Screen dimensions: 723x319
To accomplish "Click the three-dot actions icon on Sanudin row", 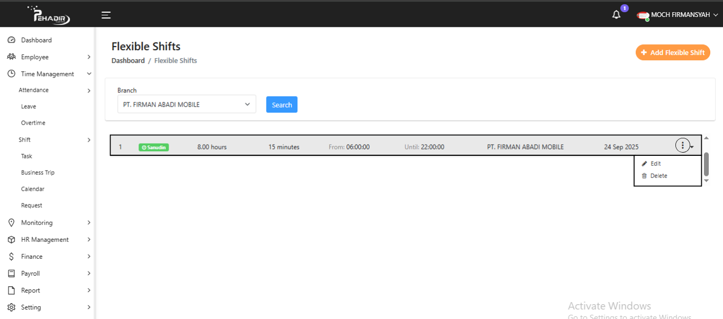I will 682,146.
